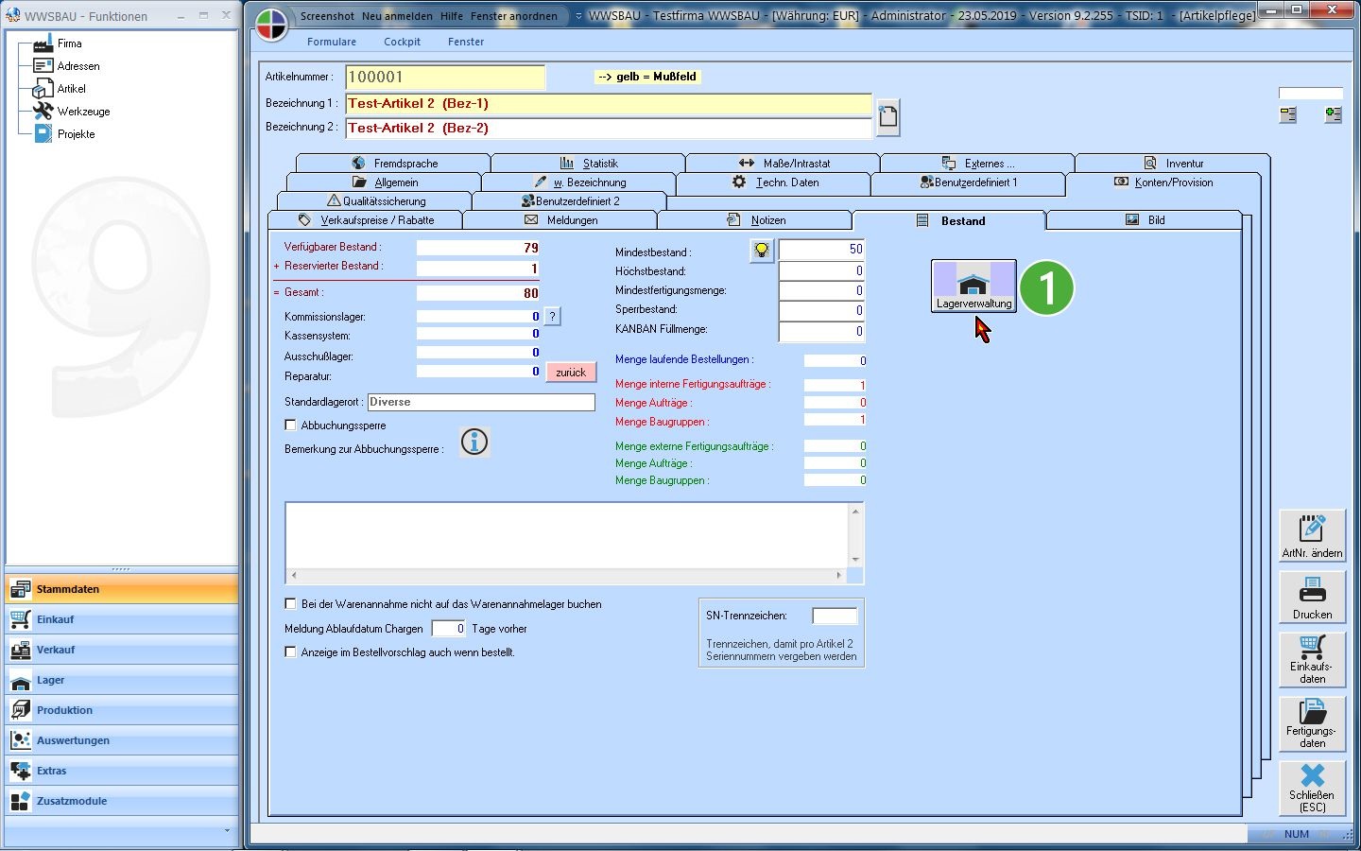Focus the Standardlagerort field

pos(481,402)
